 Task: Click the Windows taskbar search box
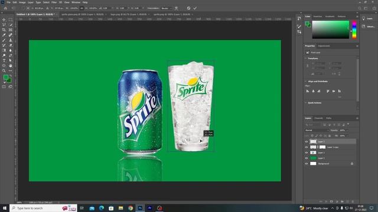coord(43,208)
